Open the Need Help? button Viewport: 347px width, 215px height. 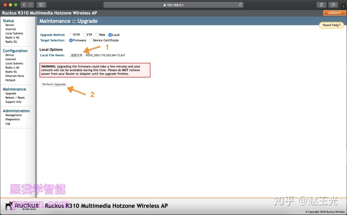[x=332, y=25]
